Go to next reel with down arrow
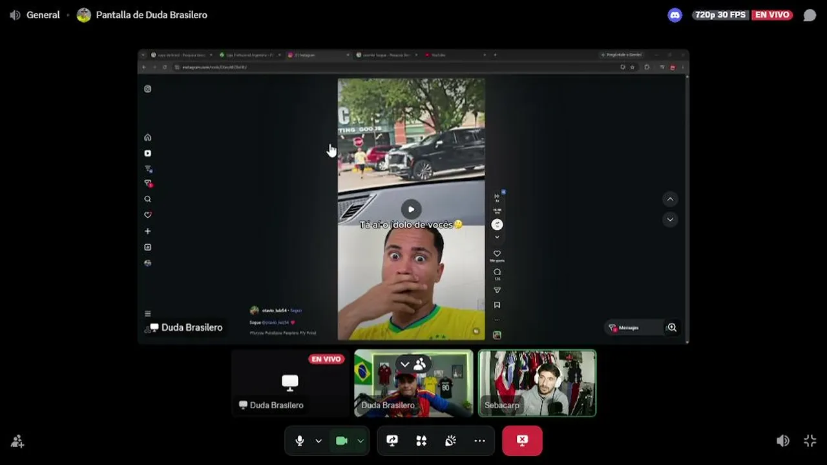 [x=670, y=220]
